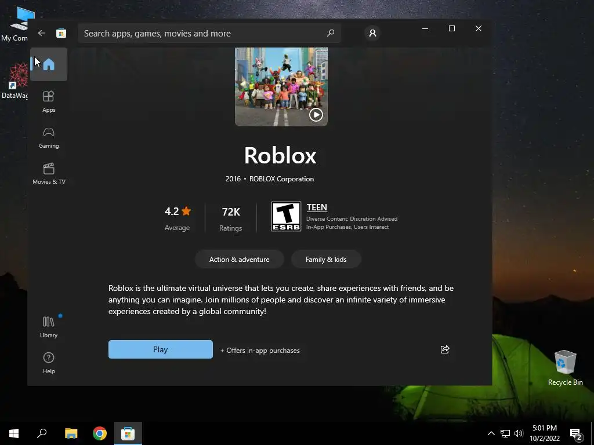Click '+ Offers in-app purchases' text
The image size is (594, 445).
260,351
